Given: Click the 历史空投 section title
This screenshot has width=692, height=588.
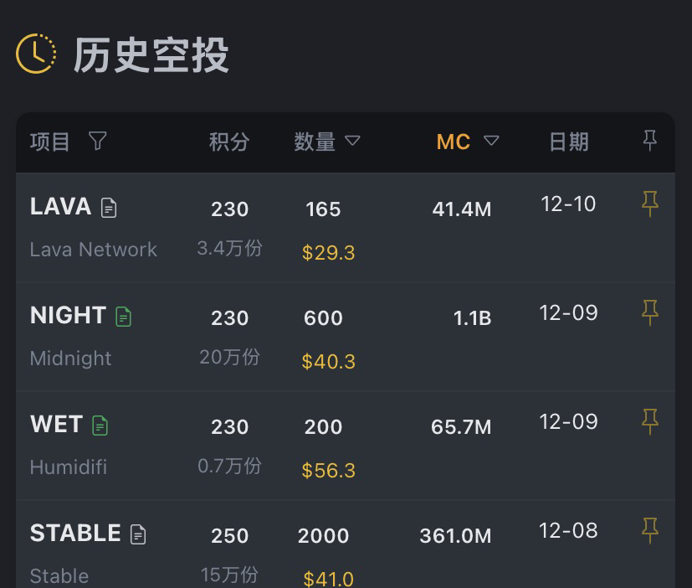Looking at the screenshot, I should click(151, 55).
